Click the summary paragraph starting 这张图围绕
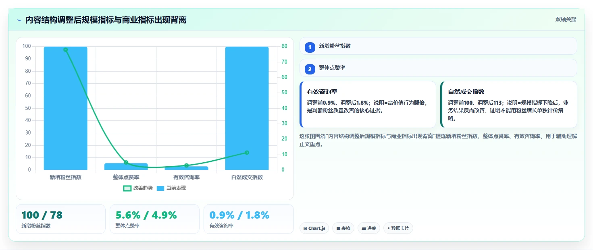 438,140
